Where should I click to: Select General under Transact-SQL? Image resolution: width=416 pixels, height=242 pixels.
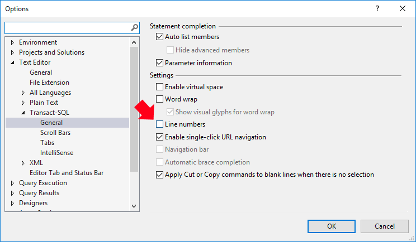coord(51,123)
